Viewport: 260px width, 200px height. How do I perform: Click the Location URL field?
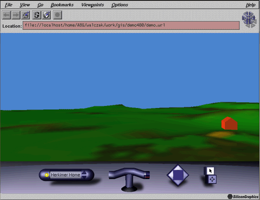[x=131, y=25]
